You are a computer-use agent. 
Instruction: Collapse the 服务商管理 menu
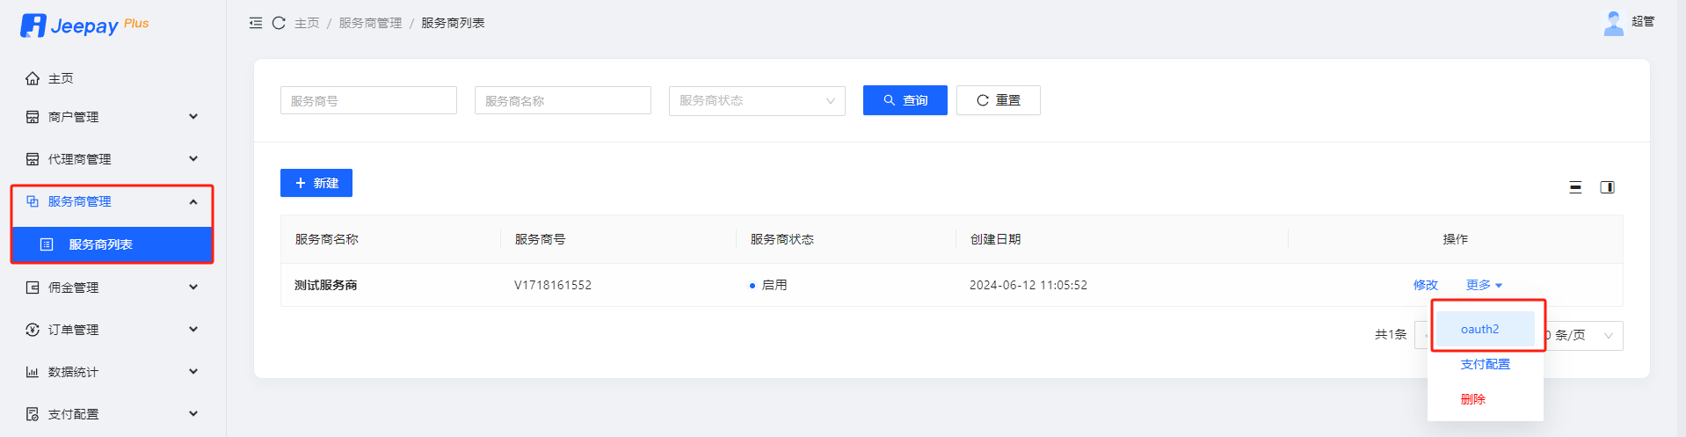pyautogui.click(x=112, y=202)
